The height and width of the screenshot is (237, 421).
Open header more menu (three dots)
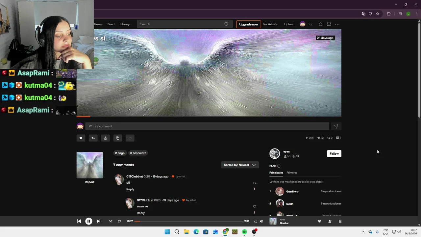pyautogui.click(x=337, y=24)
